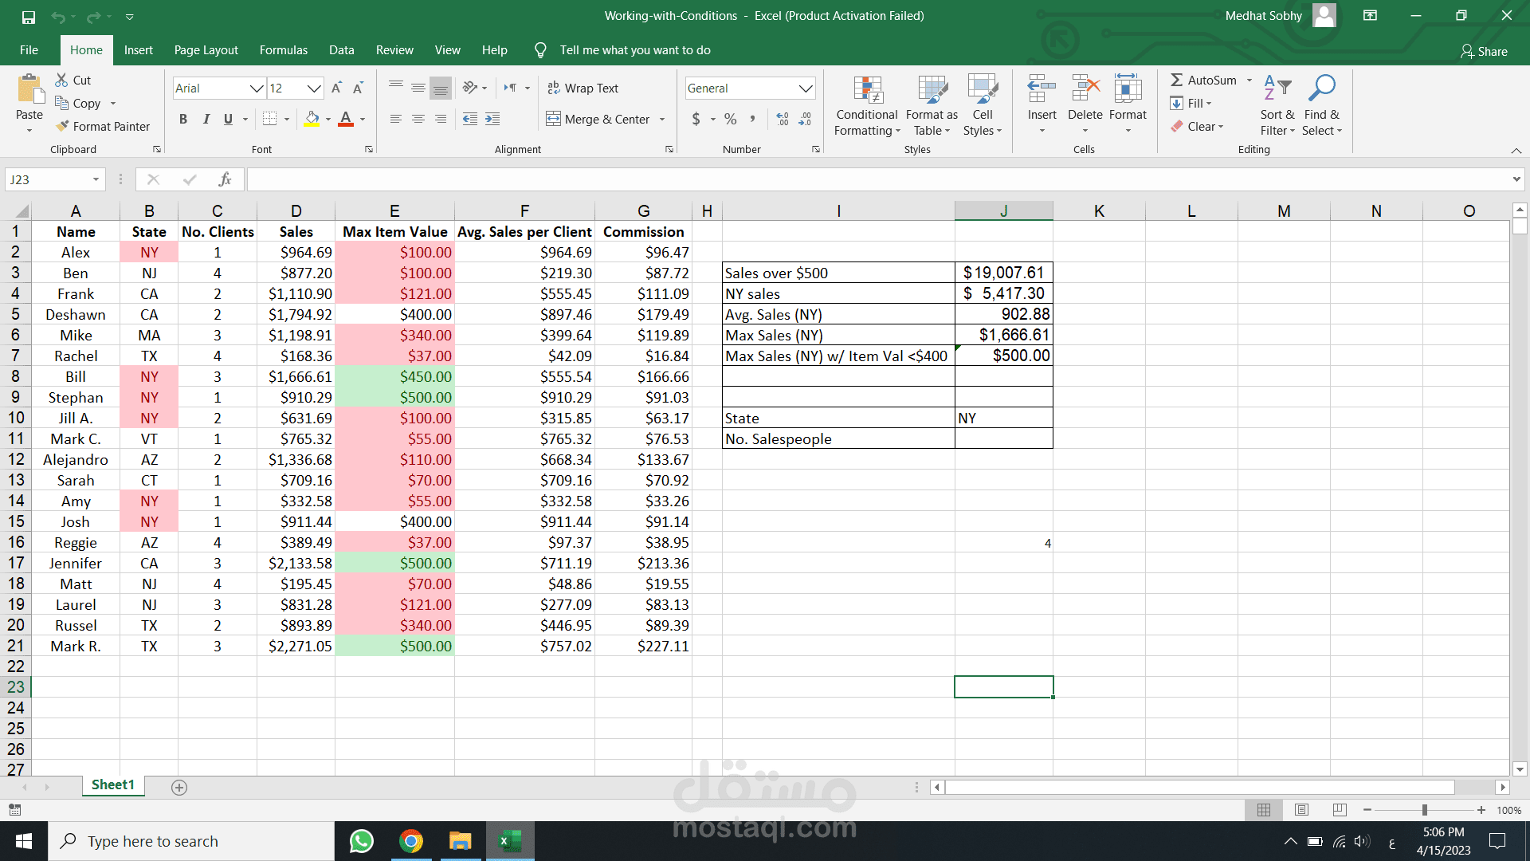This screenshot has width=1530, height=861.
Task: Click the AutoSum sigma icon
Action: pyautogui.click(x=1176, y=80)
